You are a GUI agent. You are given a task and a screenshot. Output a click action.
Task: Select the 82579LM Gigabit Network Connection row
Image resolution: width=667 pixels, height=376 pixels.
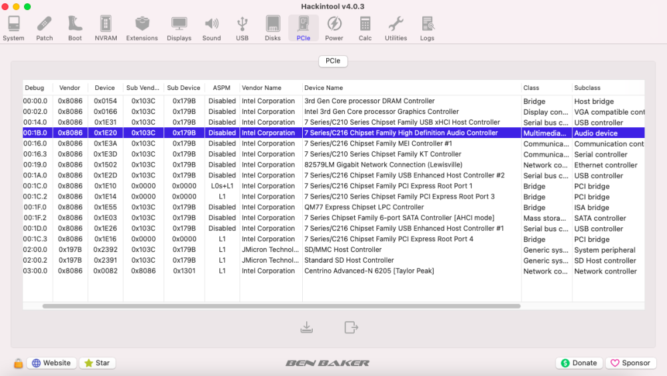[333, 165]
